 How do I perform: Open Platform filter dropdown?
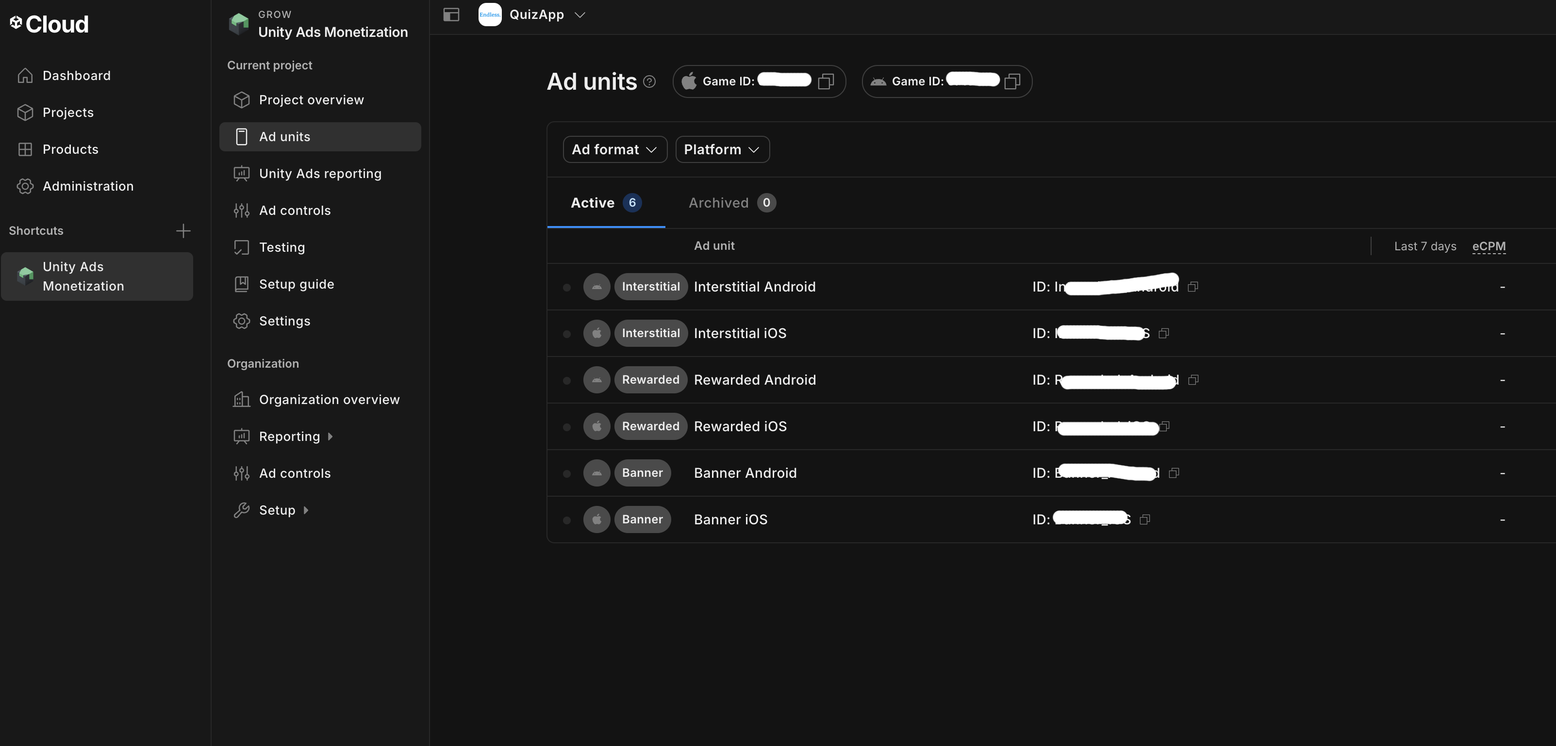tap(722, 149)
